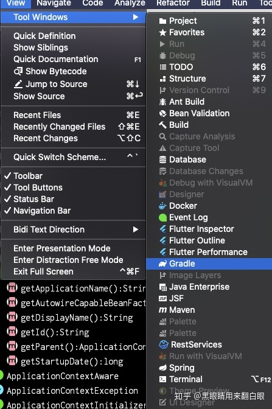
Task: Expand the Tool Windows submenu arrow
Action: click(x=135, y=17)
